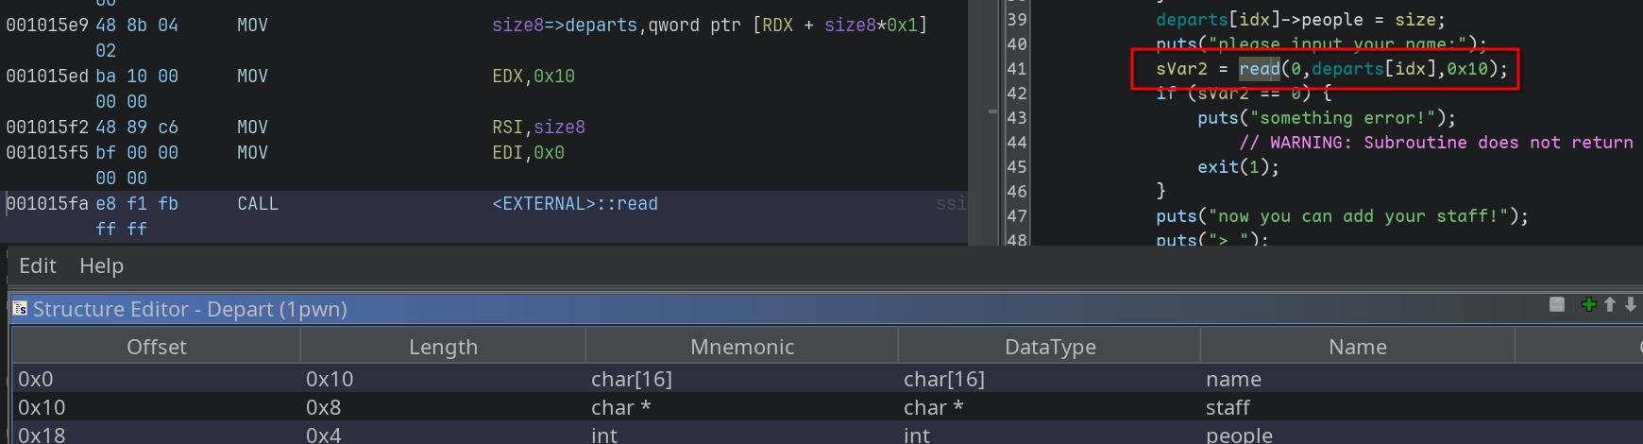Screen dimensions: 1643x444
Task: Open the Edit menu
Action: [38, 266]
